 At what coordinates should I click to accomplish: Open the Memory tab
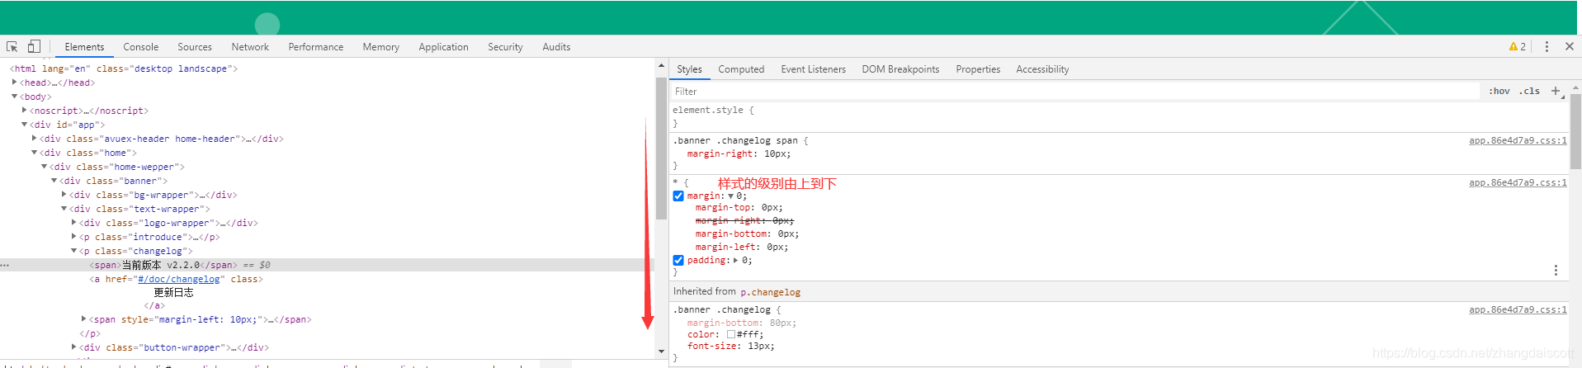coord(381,47)
